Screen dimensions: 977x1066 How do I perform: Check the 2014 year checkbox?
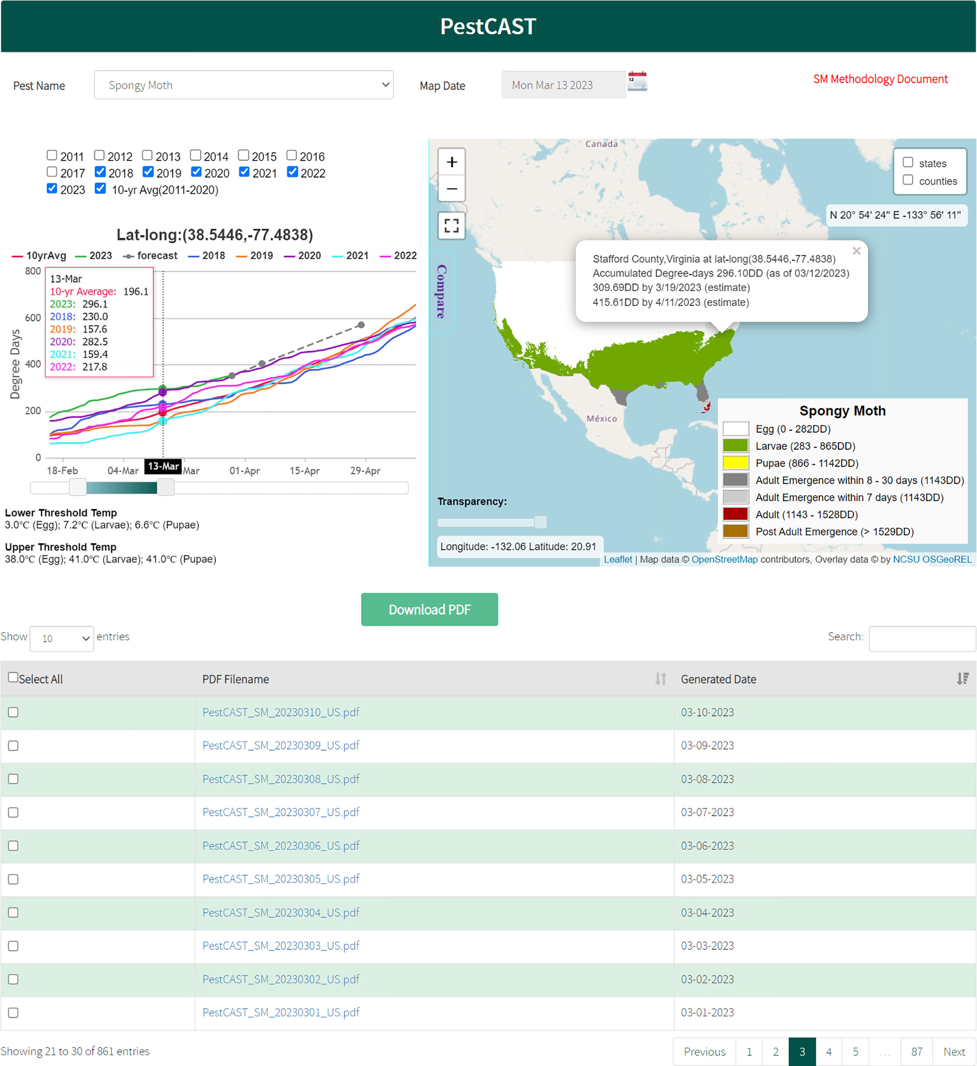pyautogui.click(x=196, y=156)
